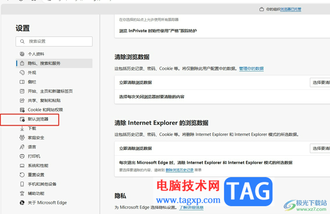The height and width of the screenshot is (214, 330).
Task: Open 下载 settings page
Action: 54,128
